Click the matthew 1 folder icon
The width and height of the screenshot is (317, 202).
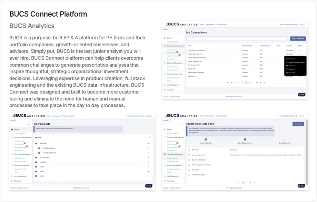[x=36, y=162]
